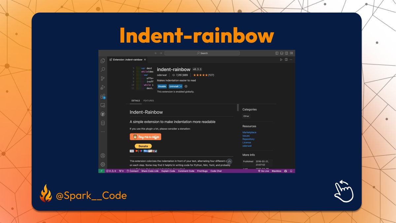Image resolution: width=396 pixels, height=223 pixels.
Task: Click Find Bugs in status bar
Action: coord(202,171)
